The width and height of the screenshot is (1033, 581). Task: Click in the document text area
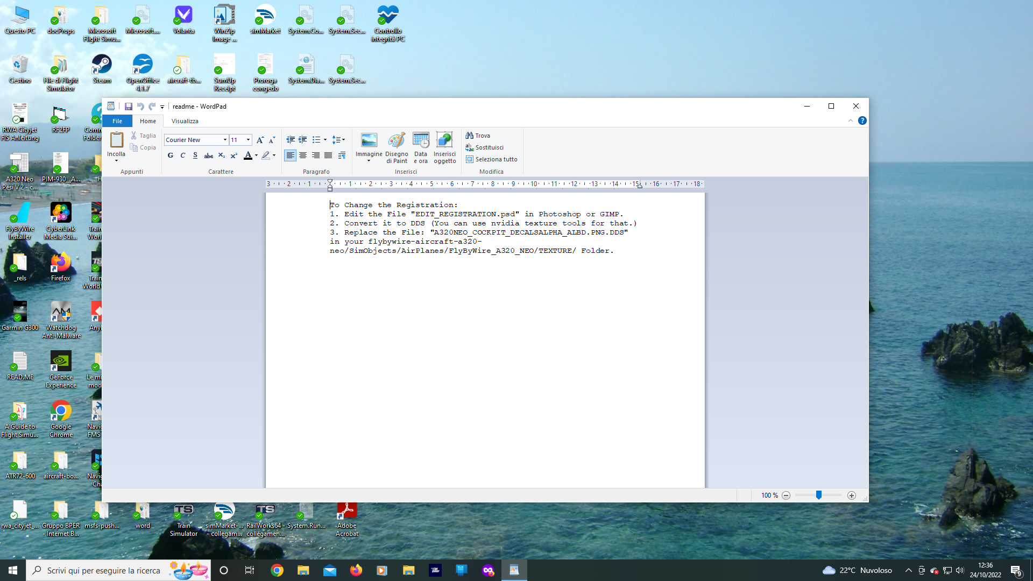485,340
